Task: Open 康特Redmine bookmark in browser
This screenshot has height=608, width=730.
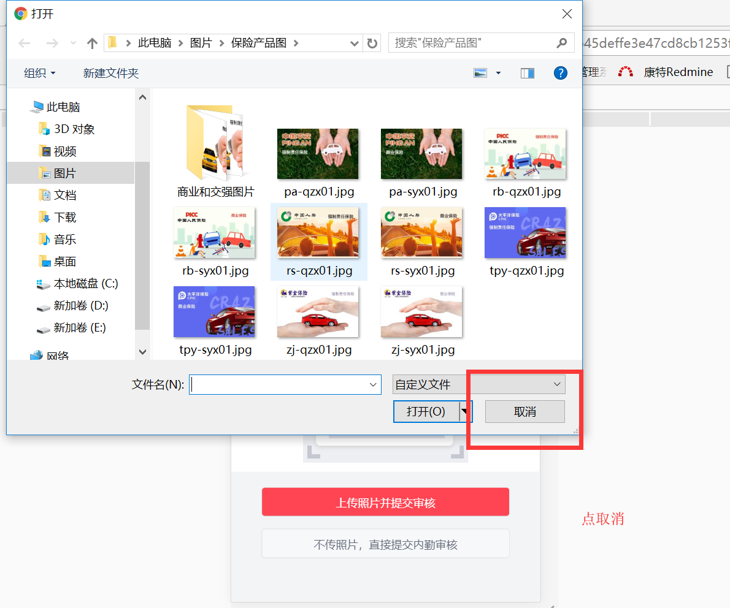Action: pos(666,72)
